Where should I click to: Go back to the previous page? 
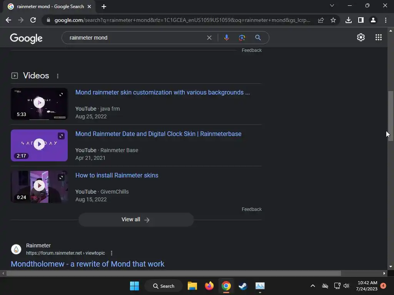pyautogui.click(x=8, y=20)
